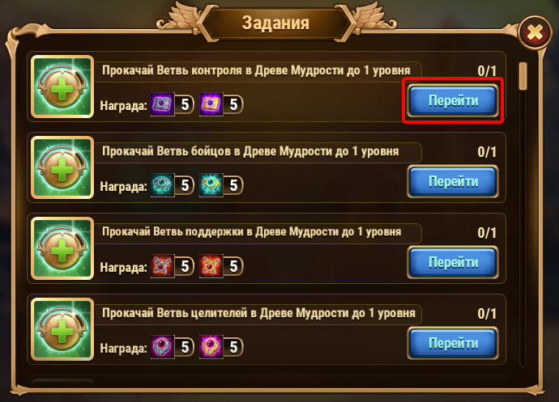This screenshot has width=559, height=402.
Task: Click Перейти for the fighters branch quest
Action: (453, 182)
